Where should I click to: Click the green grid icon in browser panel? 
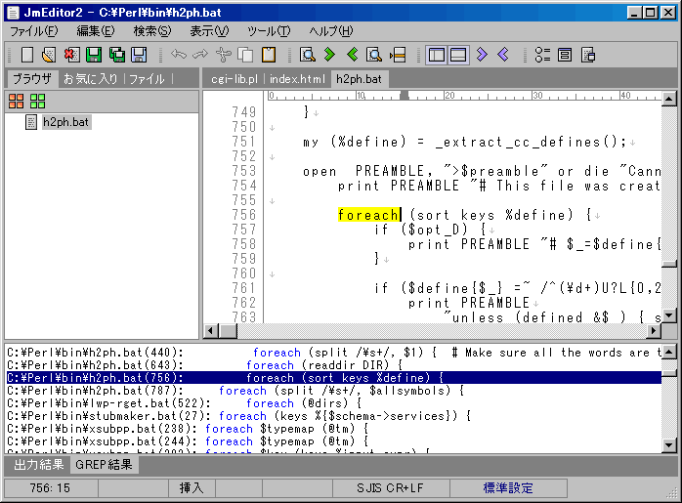click(x=37, y=101)
